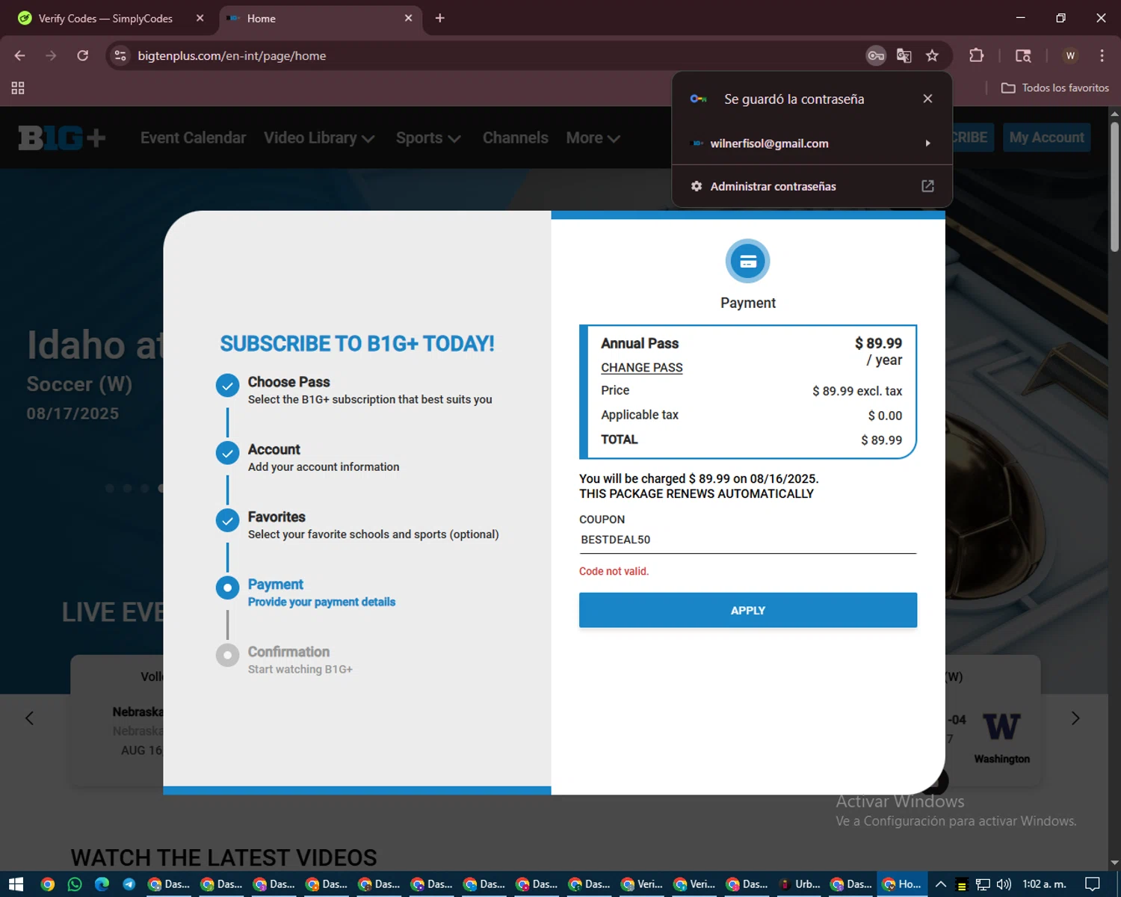1121x897 pixels.
Task: Click the Confirmation step indicator
Action: [227, 656]
